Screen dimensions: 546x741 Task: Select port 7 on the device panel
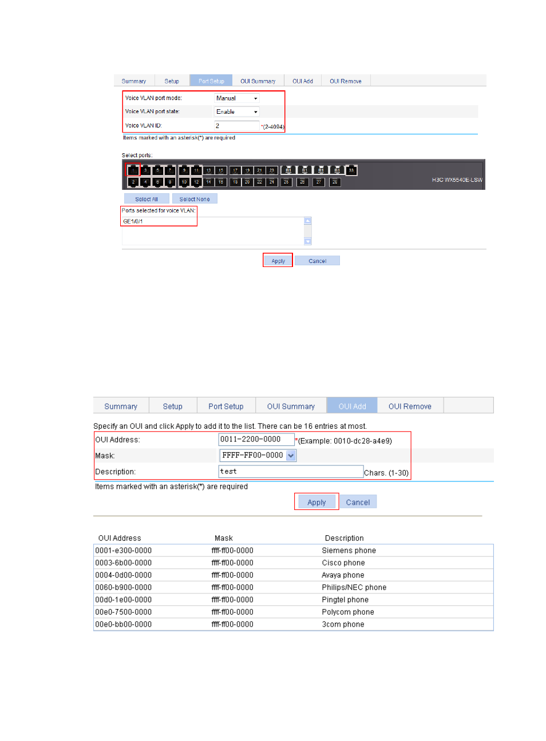point(170,170)
